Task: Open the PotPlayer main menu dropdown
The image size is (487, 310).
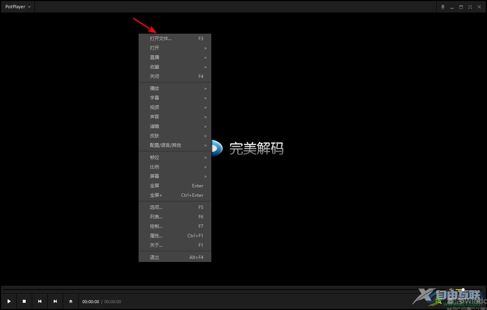Action: pos(18,7)
